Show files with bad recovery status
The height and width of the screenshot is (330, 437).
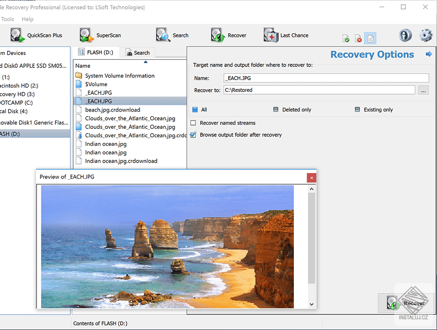point(357,38)
